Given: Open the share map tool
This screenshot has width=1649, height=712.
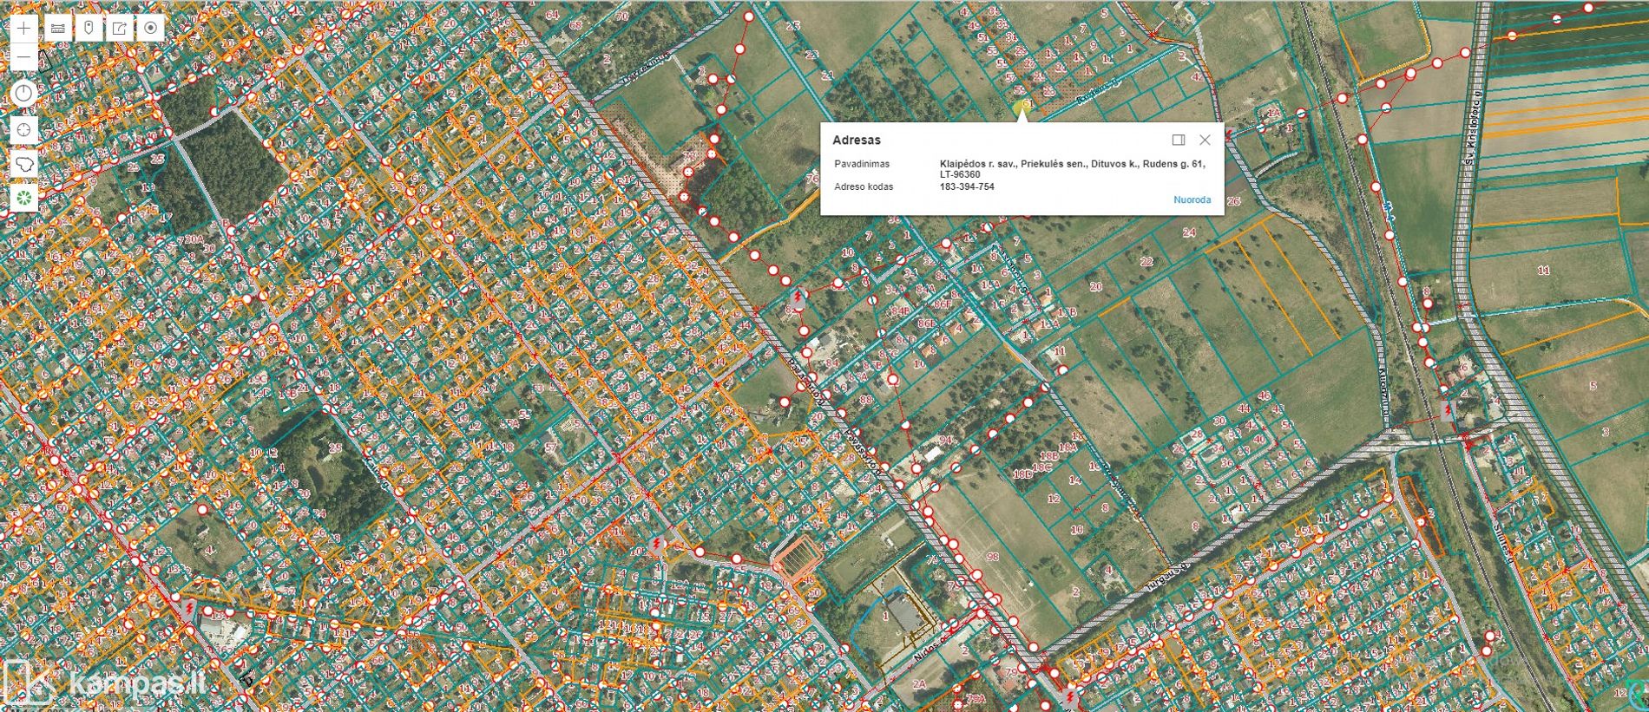Looking at the screenshot, I should click(x=120, y=28).
